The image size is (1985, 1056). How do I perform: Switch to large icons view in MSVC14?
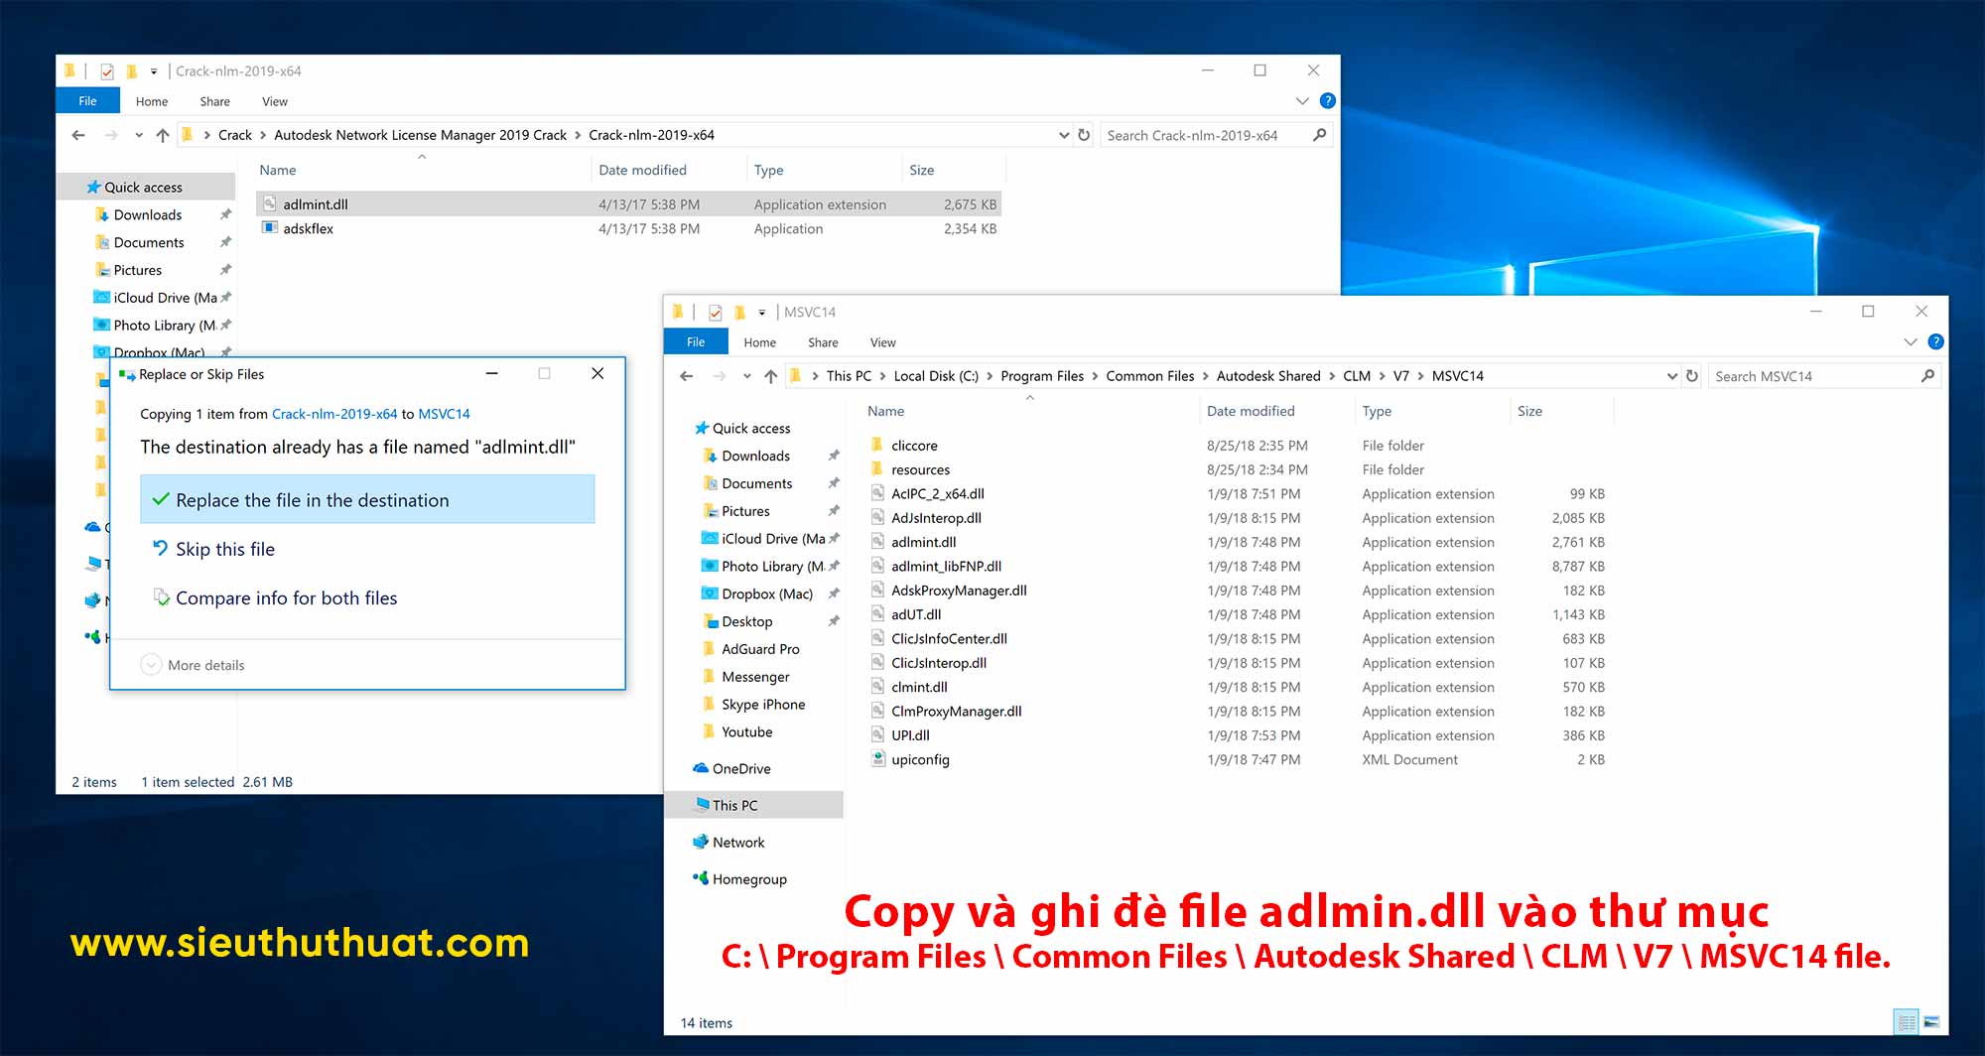click(x=1931, y=1021)
